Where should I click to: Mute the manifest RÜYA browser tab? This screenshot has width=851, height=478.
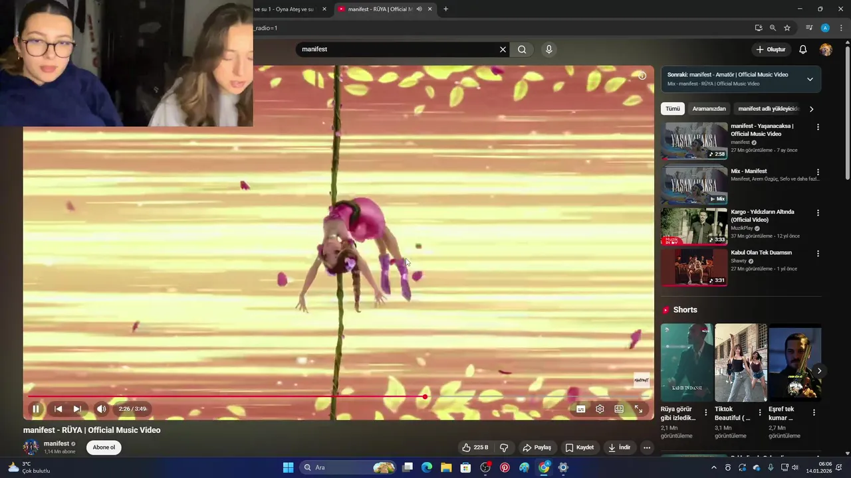[x=419, y=9]
